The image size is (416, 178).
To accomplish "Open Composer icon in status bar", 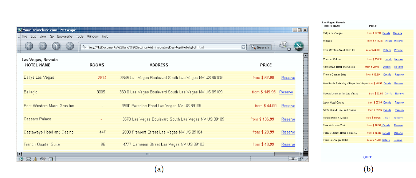I will (x=43, y=159).
